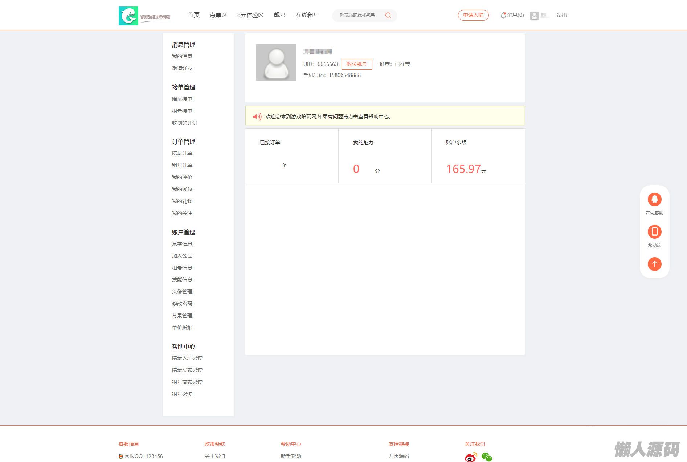Click the 推荐: 已推荐 status text
This screenshot has height=462, width=687.
395,64
